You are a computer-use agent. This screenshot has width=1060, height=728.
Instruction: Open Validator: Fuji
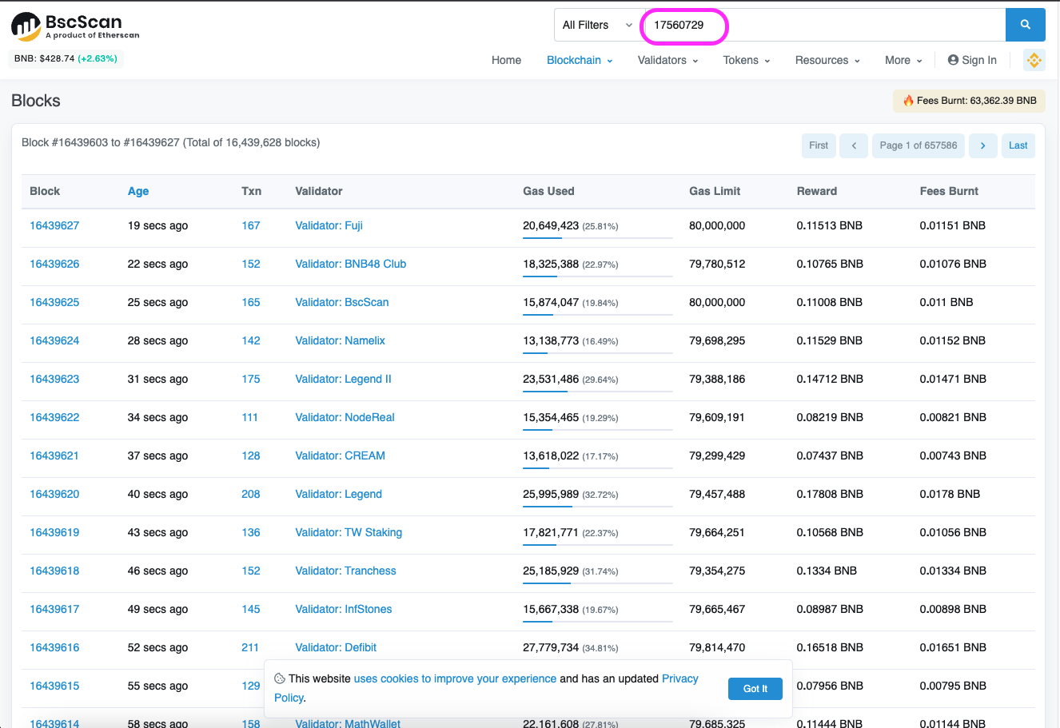tap(329, 225)
